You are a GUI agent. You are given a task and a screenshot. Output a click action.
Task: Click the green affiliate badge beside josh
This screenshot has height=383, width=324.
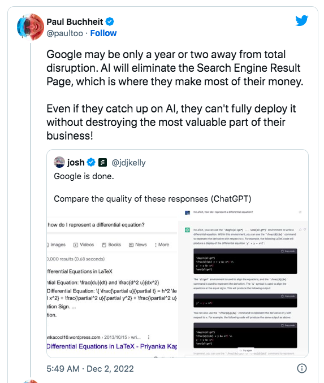pyautogui.click(x=102, y=162)
